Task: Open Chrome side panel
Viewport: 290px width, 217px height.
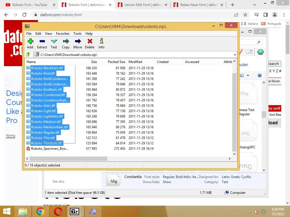Action: coord(266,15)
